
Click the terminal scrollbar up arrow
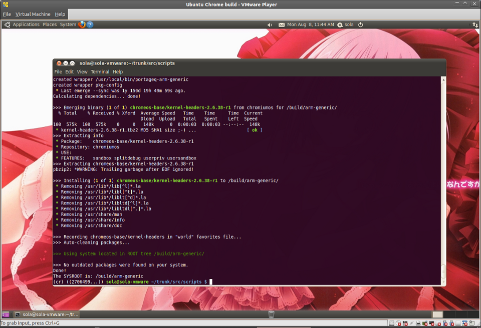(443, 79)
